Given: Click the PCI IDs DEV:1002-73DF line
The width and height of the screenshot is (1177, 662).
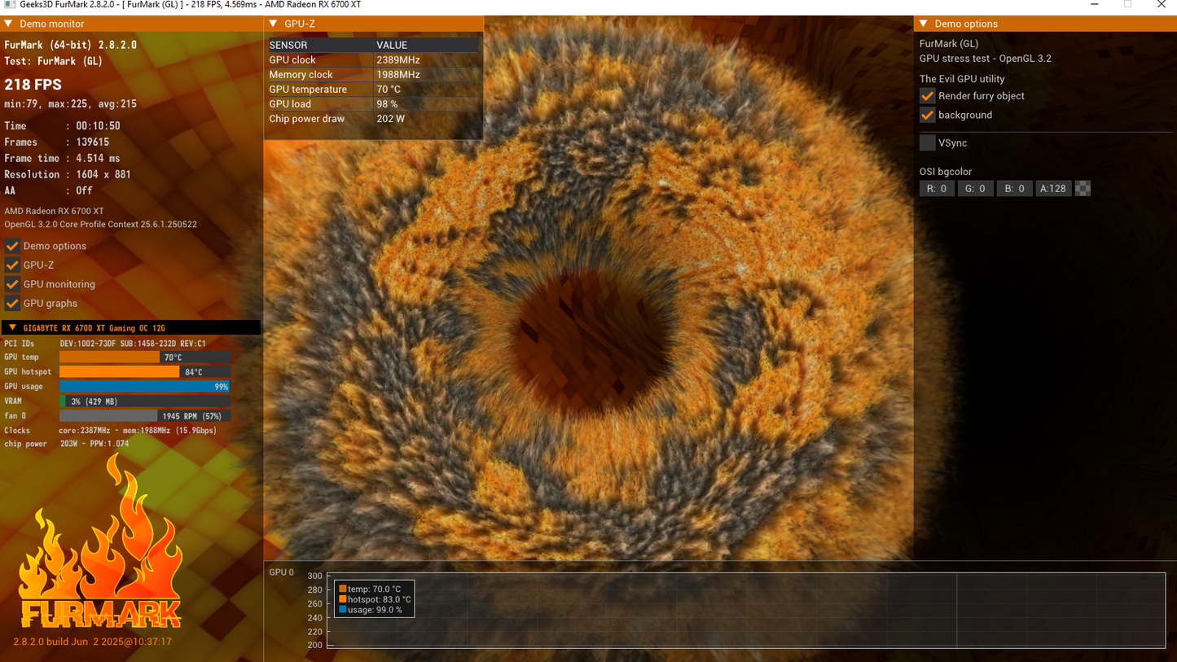Looking at the screenshot, I should click(105, 344).
